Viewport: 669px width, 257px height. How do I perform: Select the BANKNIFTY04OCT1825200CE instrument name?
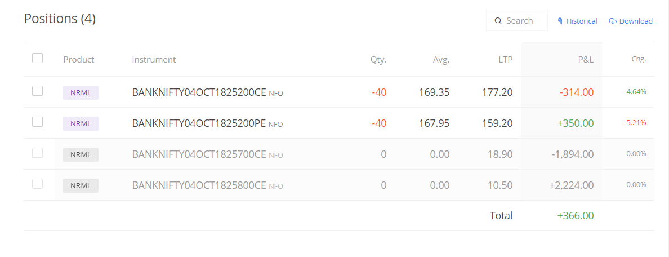(x=199, y=92)
